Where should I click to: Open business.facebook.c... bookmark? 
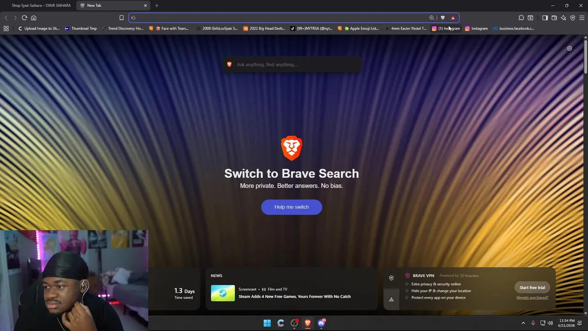(x=514, y=29)
